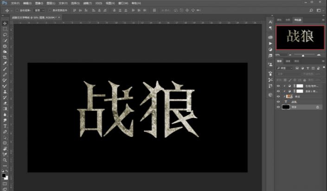Open the Navigator panel menu
This screenshot has width=327, height=191.
point(323,20)
